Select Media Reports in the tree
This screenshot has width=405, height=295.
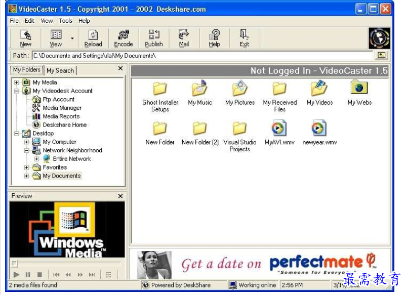click(61, 116)
